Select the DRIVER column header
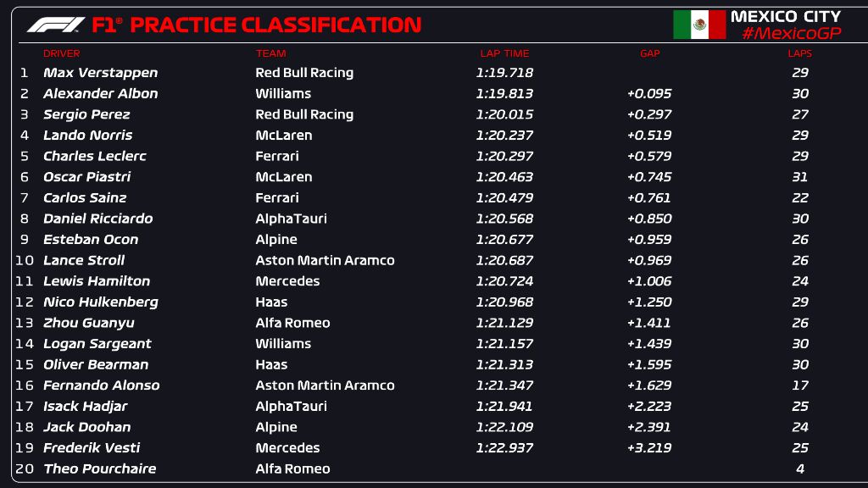Image resolution: width=868 pixels, height=488 pixels. pyautogui.click(x=62, y=53)
